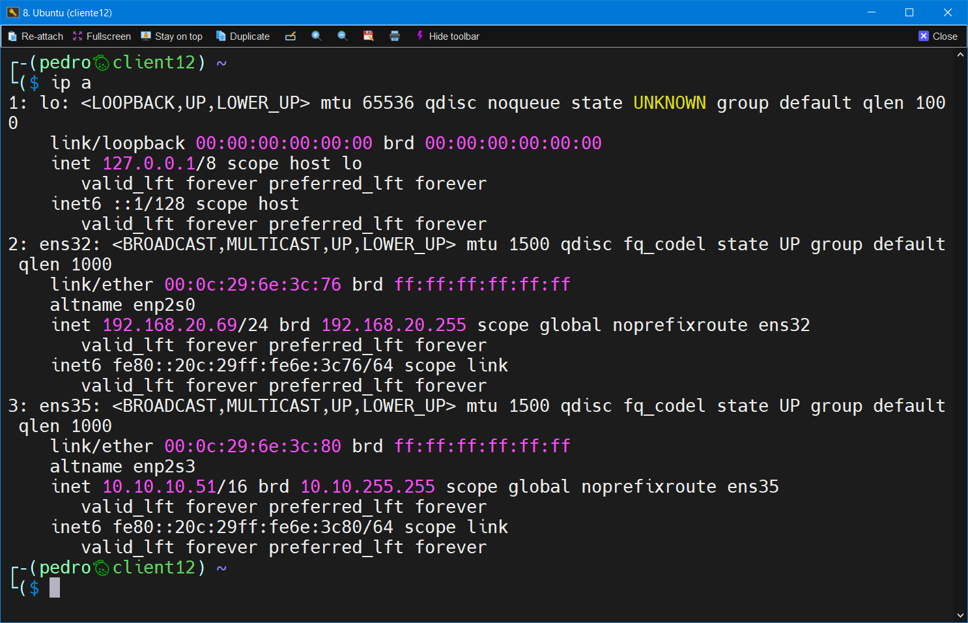Click the zoom out magnifier icon

pyautogui.click(x=343, y=36)
